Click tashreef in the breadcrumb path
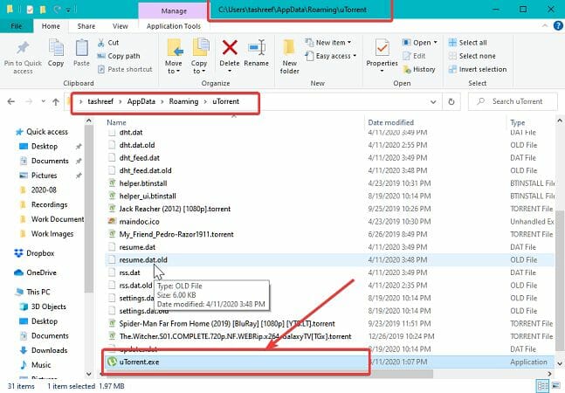The image size is (565, 393). point(100,101)
